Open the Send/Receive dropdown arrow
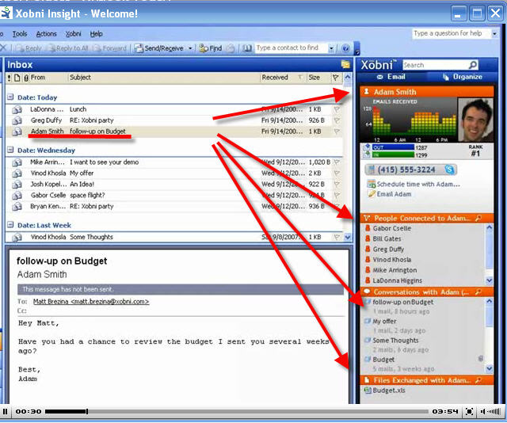 click(190, 48)
